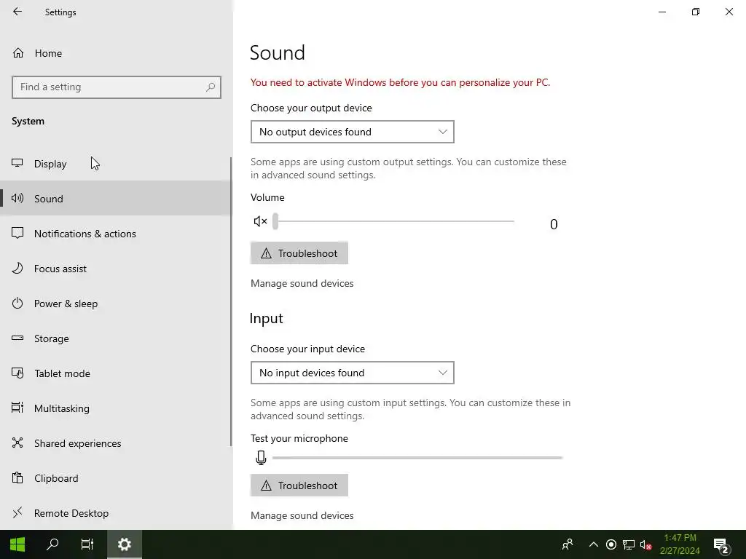Open Multitasking settings

115,408
